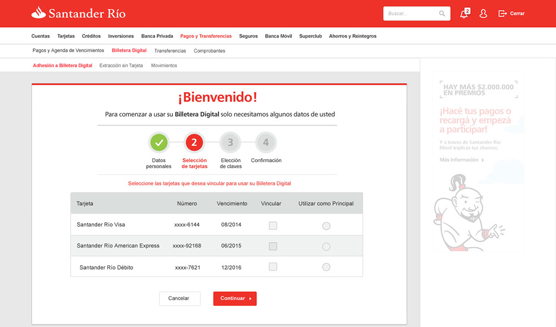Click the completed Datos personales checkmark step
Viewport: 556px width, 327px height.
tap(159, 143)
